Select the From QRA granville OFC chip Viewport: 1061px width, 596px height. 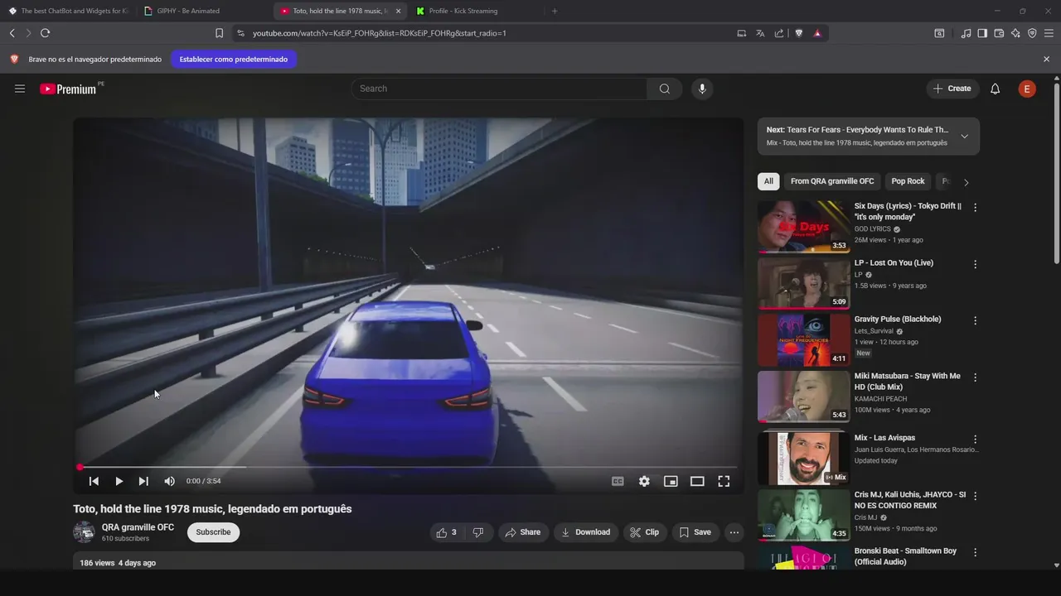coord(832,181)
